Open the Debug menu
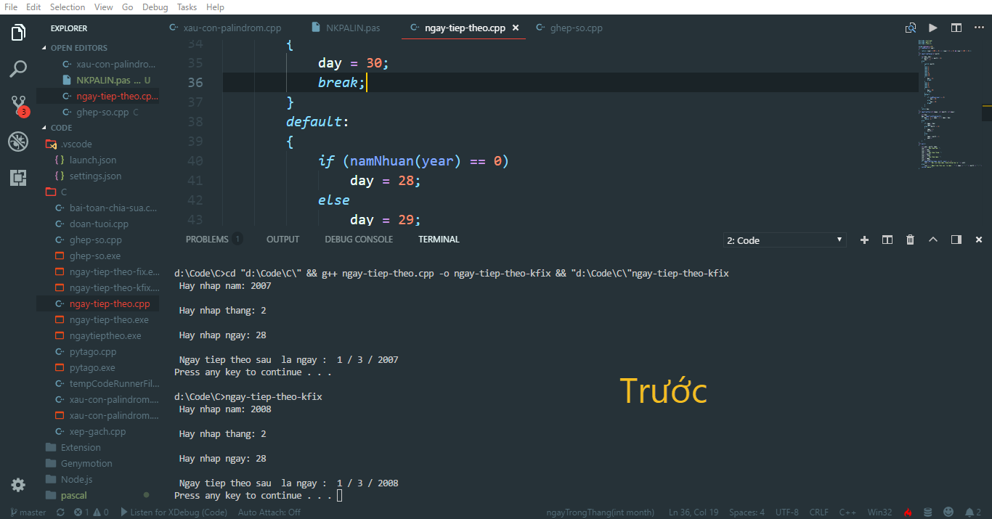This screenshot has width=992, height=519. pyautogui.click(x=155, y=7)
